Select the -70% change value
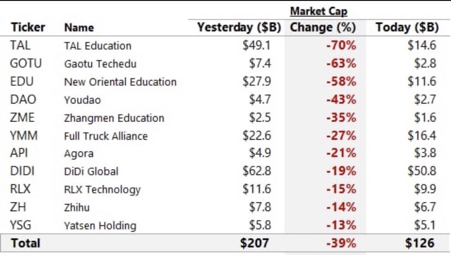The width and height of the screenshot is (451, 256). click(x=341, y=46)
